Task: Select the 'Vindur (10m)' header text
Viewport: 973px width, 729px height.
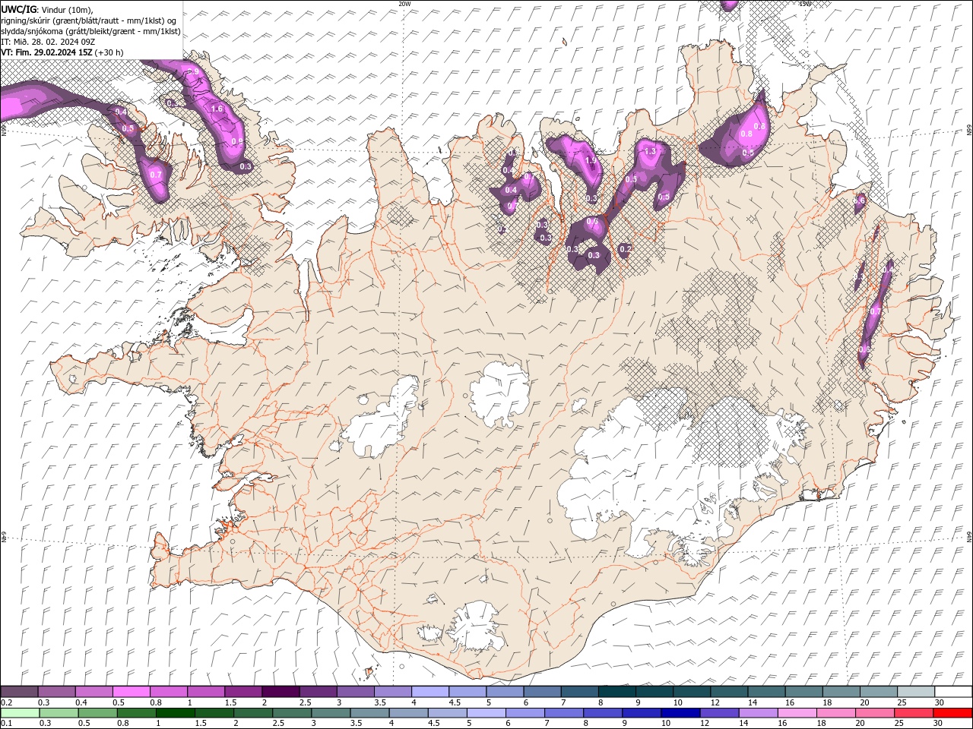Action: tap(66, 9)
